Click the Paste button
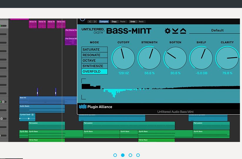Screen dimensions: 242x159 (x=123, y=22)
